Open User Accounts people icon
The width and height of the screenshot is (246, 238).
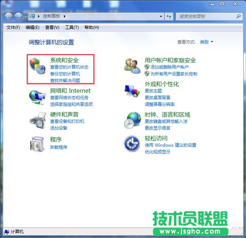[x=132, y=66]
